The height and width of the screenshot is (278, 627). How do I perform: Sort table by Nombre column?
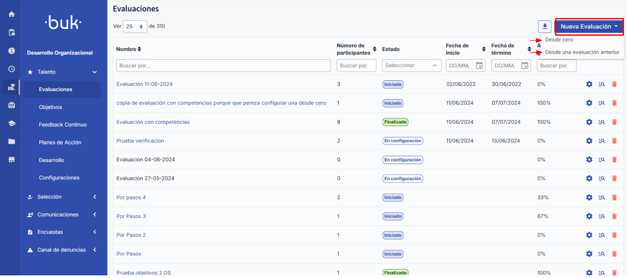click(139, 49)
